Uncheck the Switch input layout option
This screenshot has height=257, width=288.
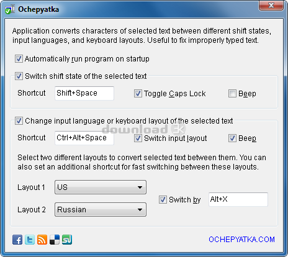[x=138, y=138]
